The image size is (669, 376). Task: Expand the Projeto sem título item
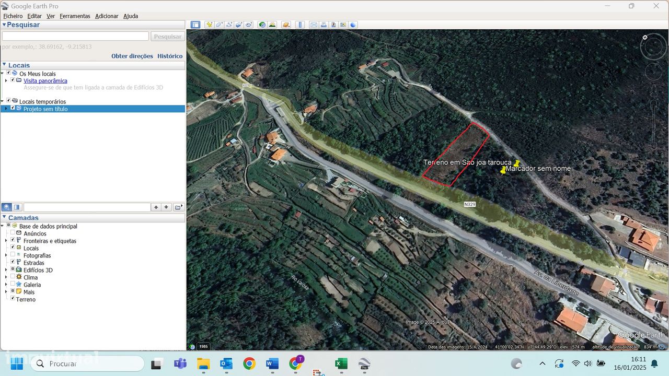[x=6, y=109]
